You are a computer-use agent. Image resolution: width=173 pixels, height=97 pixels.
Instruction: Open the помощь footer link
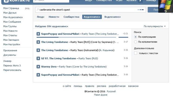pyautogui.click(x=78, y=86)
